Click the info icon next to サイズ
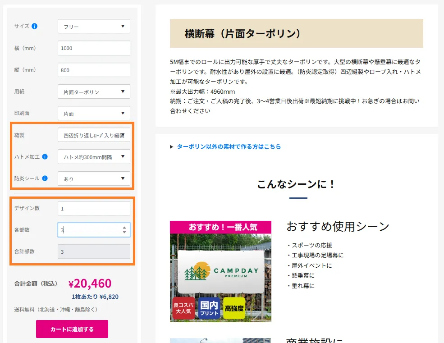The height and width of the screenshot is (343, 444). 35,26
